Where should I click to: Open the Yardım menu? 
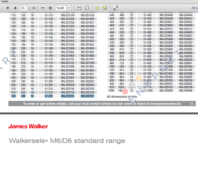click(4, 1)
